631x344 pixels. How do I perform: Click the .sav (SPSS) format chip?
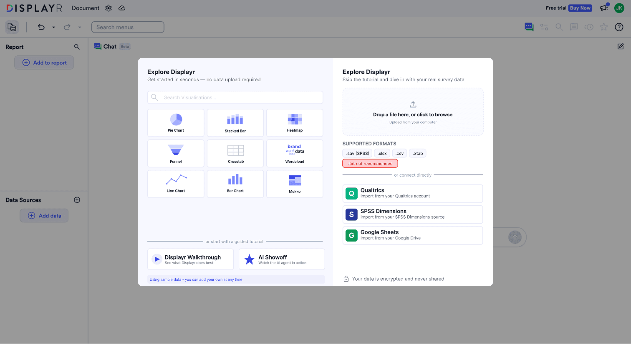[358, 153]
